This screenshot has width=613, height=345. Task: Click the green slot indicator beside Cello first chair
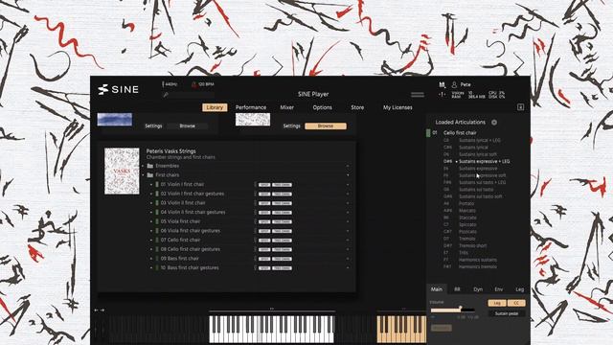point(428,133)
